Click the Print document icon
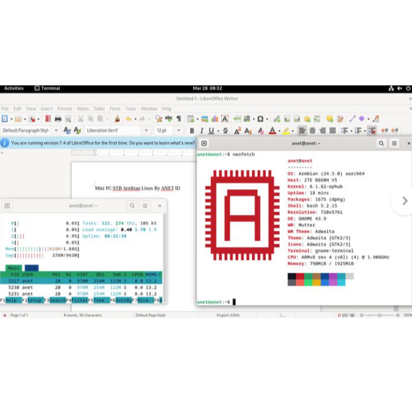 coord(58,119)
